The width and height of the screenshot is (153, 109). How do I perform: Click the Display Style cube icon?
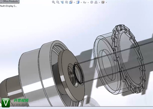[x=78, y=2]
